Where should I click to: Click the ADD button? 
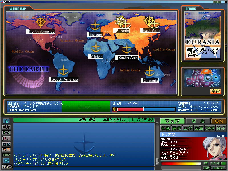(206, 168)
